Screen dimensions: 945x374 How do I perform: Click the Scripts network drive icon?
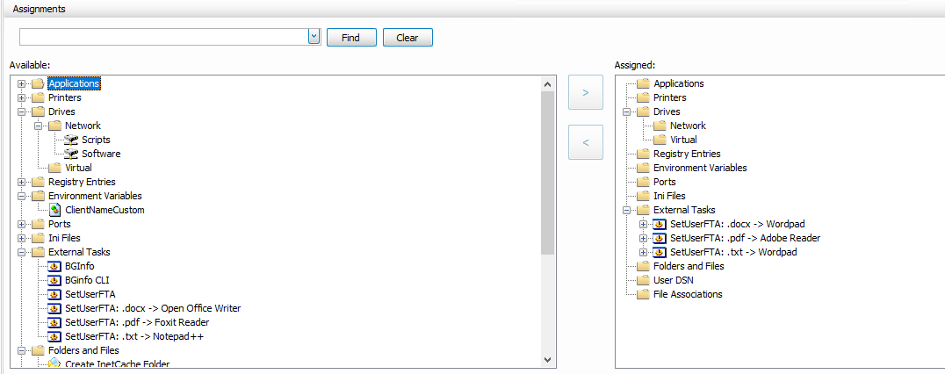(x=71, y=140)
